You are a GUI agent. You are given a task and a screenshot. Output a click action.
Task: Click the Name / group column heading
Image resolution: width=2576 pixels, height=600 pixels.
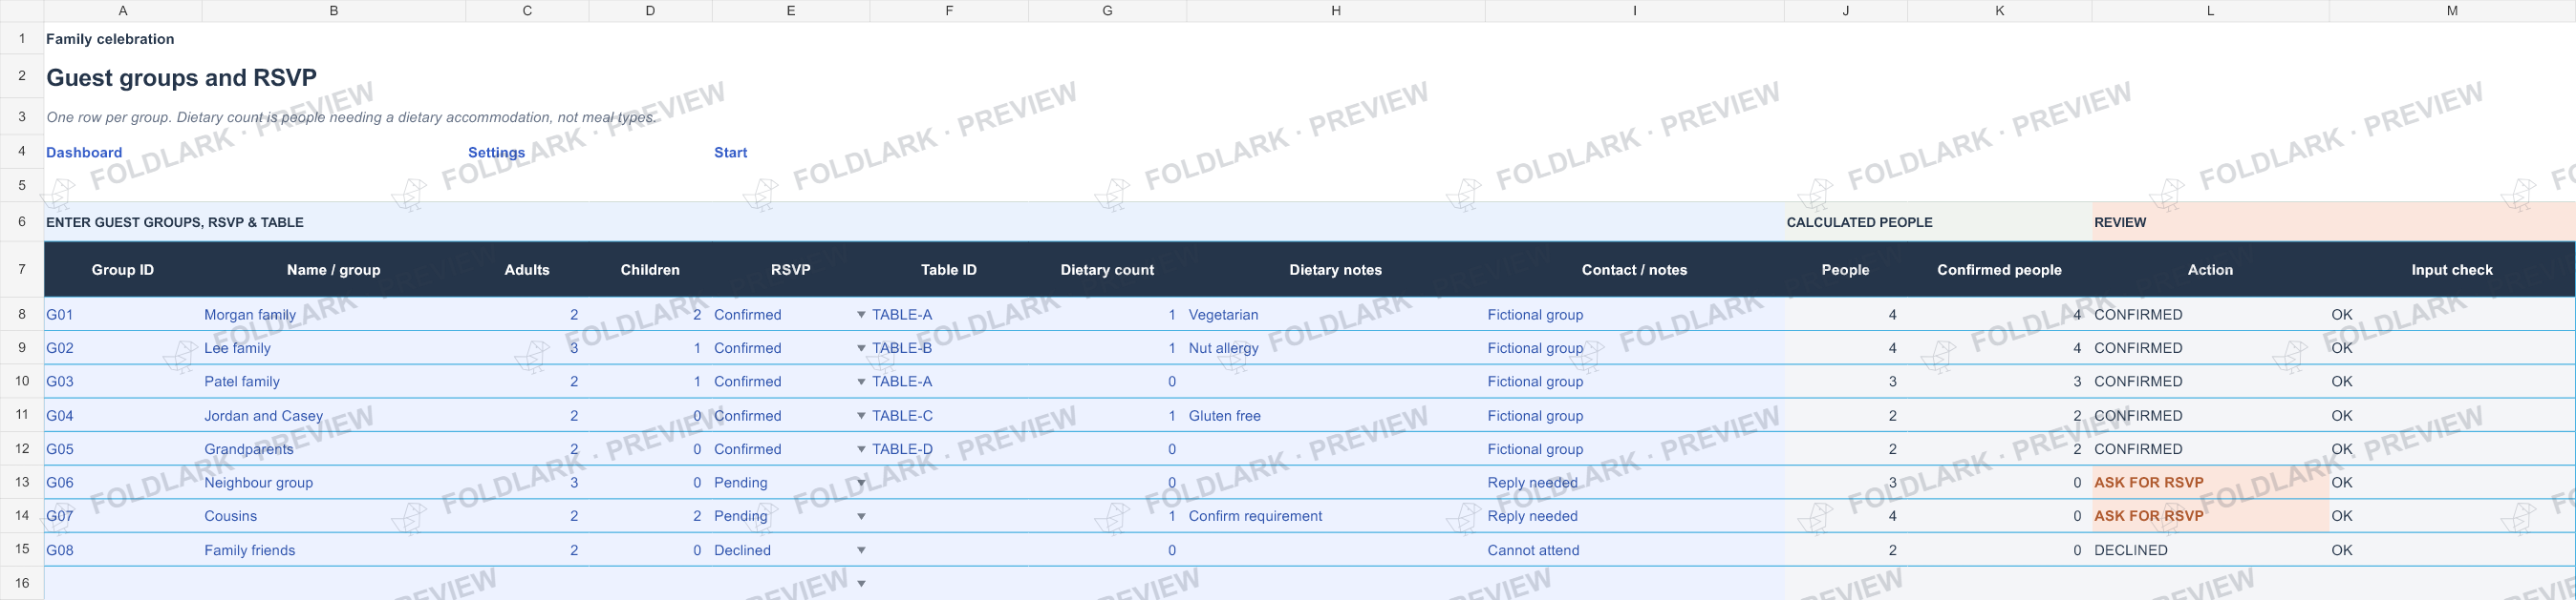coord(334,270)
